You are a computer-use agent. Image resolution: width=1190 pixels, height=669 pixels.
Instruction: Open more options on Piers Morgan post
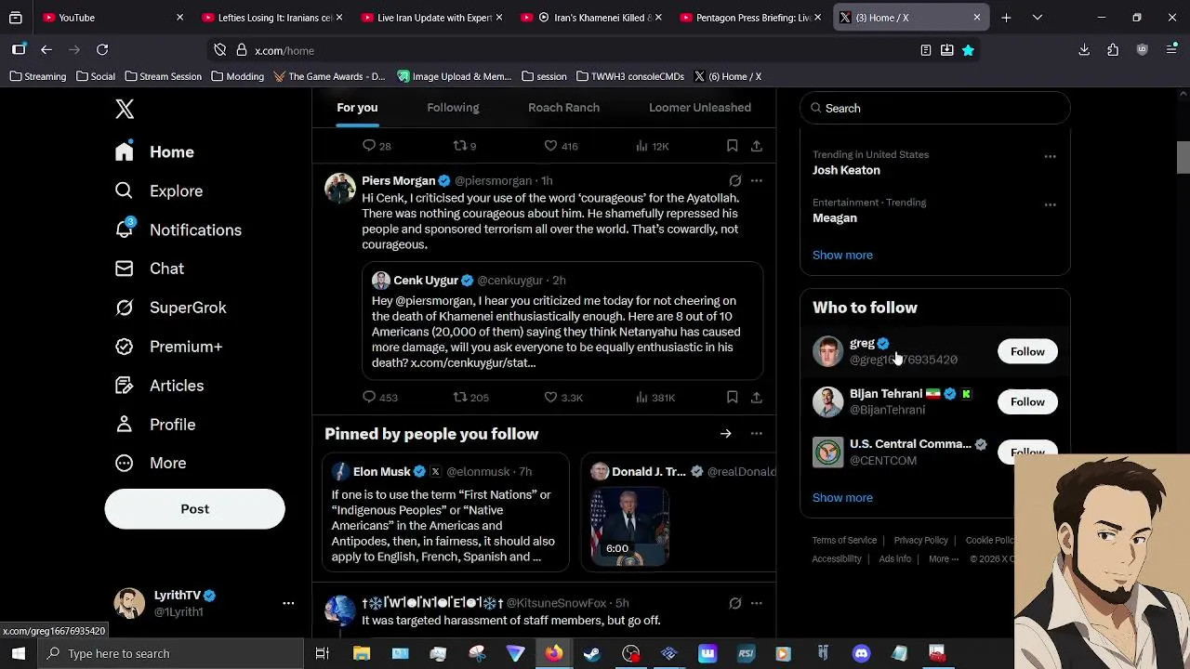(x=757, y=180)
